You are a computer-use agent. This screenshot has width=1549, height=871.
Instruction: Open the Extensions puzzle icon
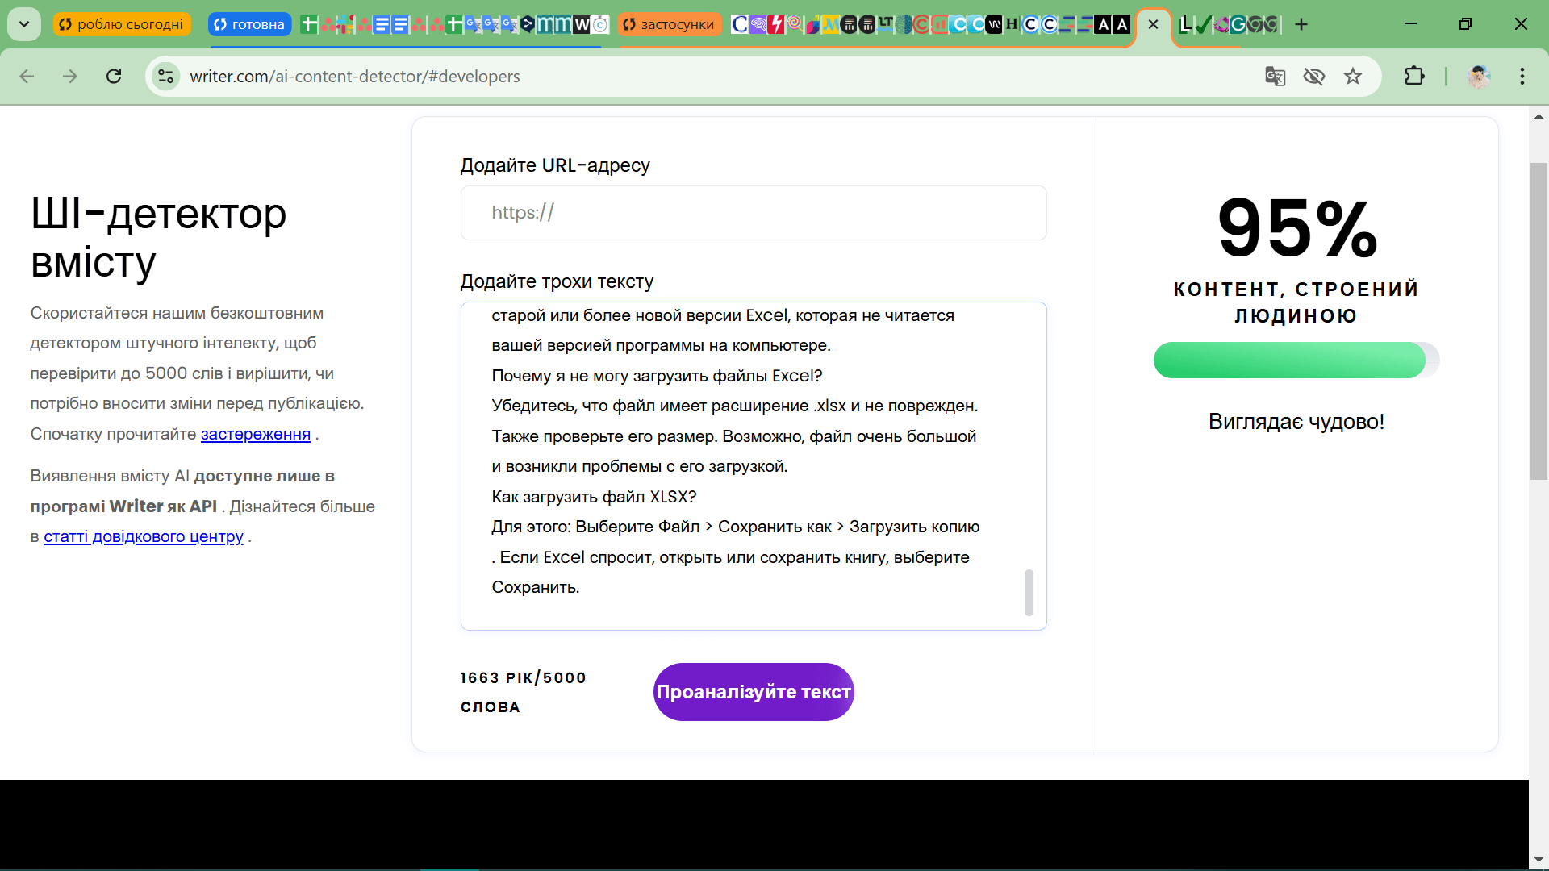(1414, 77)
